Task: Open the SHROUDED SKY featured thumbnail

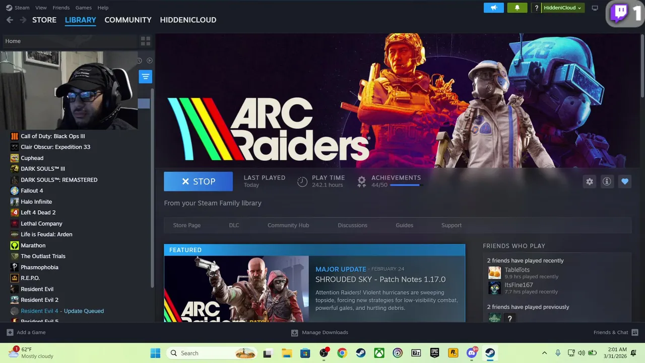Action: pyautogui.click(x=236, y=289)
